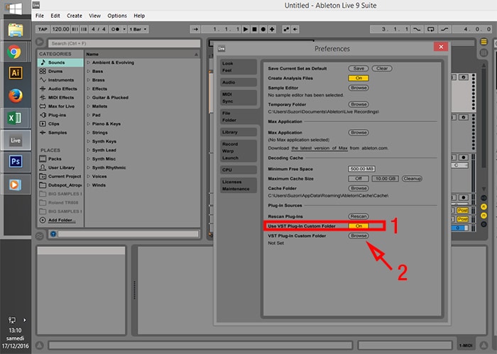Select Instruments category in browser
Image resolution: width=497 pixels, height=354 pixels.
coord(60,80)
